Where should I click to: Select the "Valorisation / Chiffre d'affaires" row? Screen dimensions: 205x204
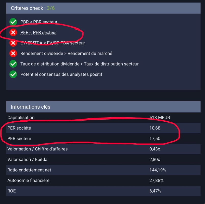[x=37, y=149]
